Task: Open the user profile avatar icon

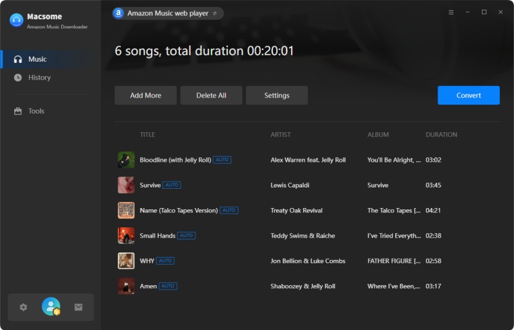Action: [x=51, y=307]
